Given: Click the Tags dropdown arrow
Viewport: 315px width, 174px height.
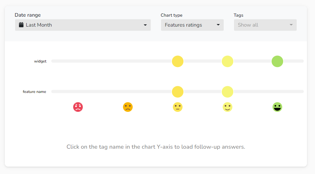Looking at the screenshot, I should click(x=291, y=25).
